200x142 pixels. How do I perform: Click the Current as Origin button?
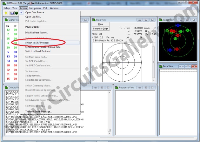(x=100, y=29)
